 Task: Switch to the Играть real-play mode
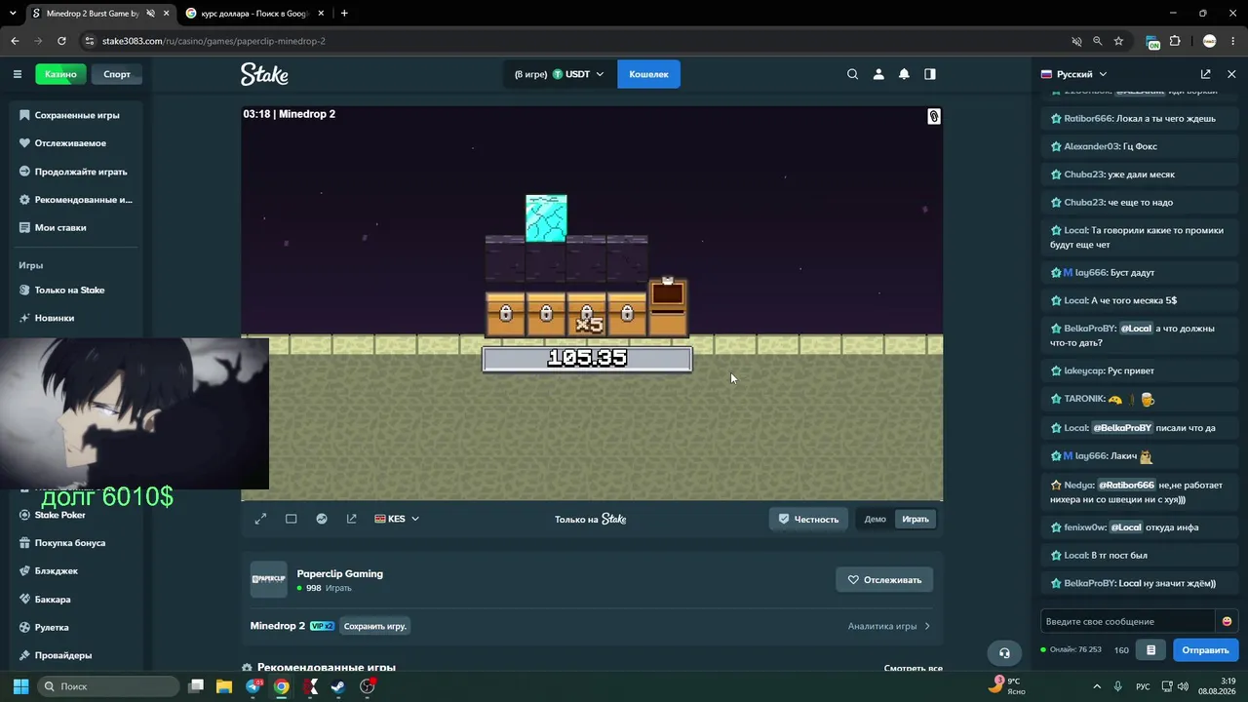coord(916,519)
